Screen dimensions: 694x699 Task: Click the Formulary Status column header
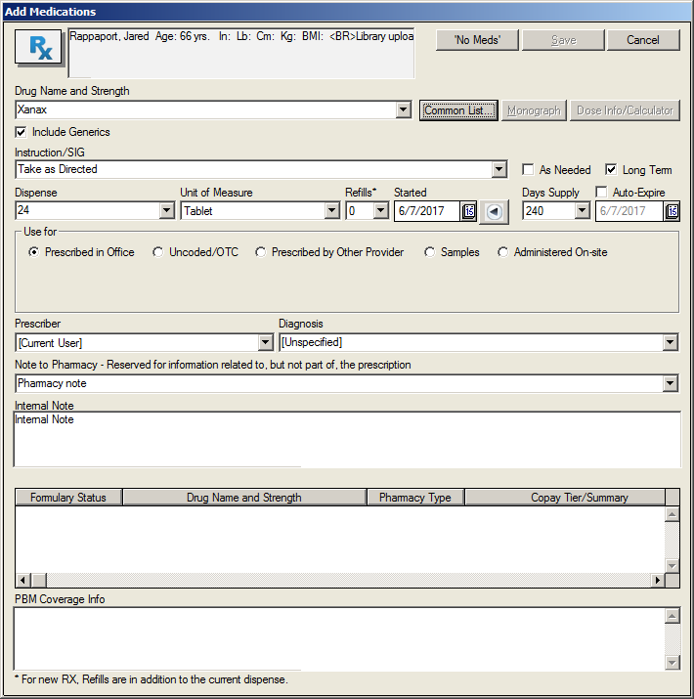click(x=68, y=498)
